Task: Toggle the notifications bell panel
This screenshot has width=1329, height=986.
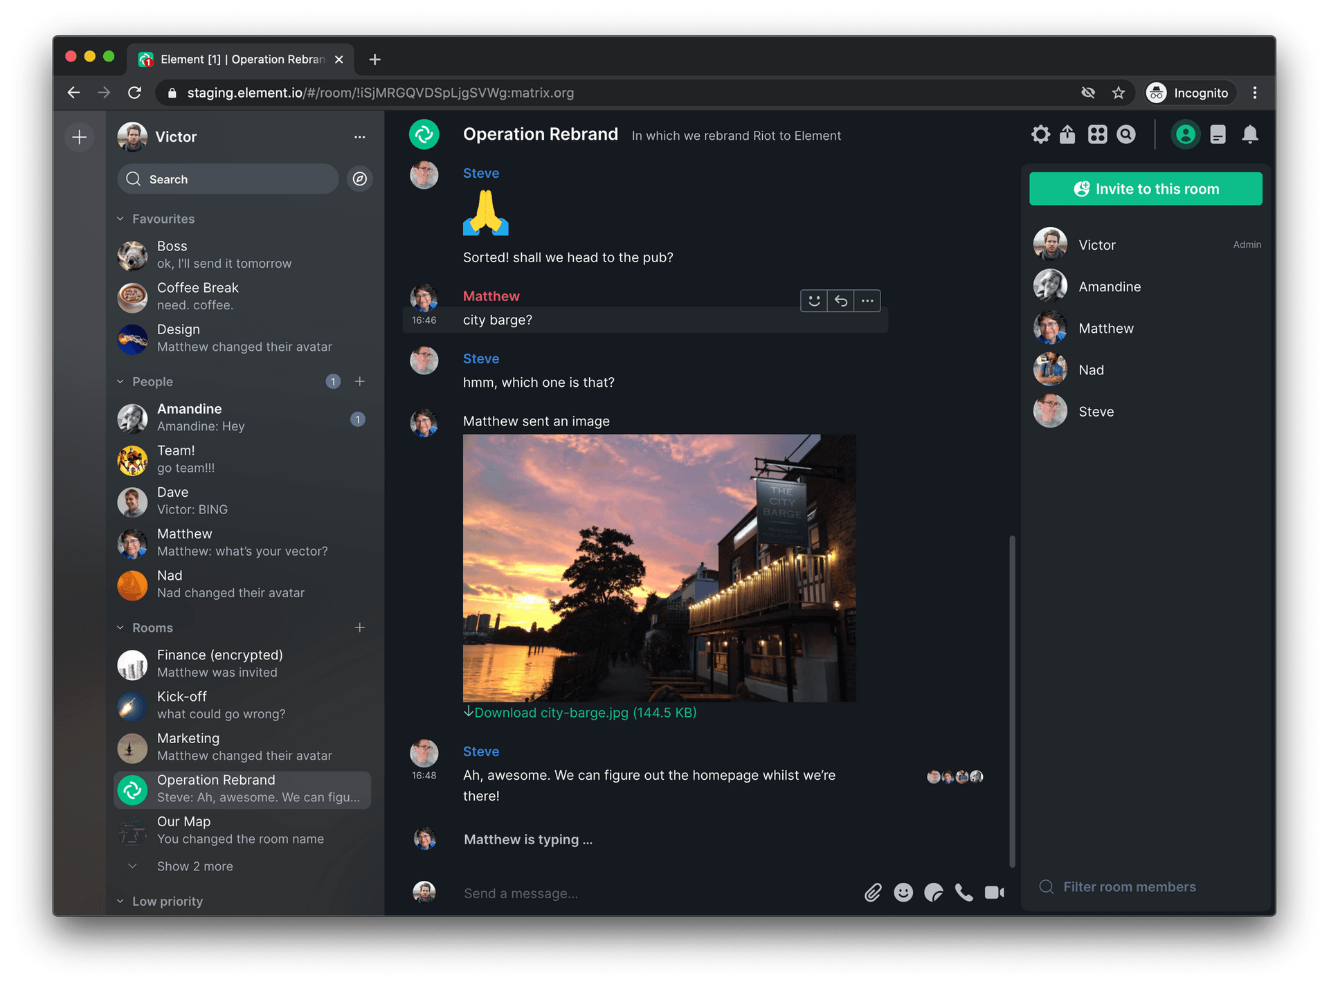Action: [x=1249, y=134]
